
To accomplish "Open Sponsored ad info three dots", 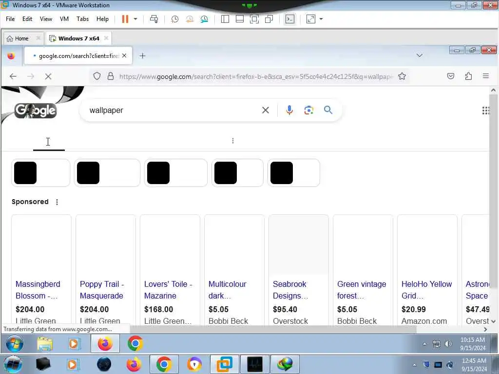I will (57, 202).
